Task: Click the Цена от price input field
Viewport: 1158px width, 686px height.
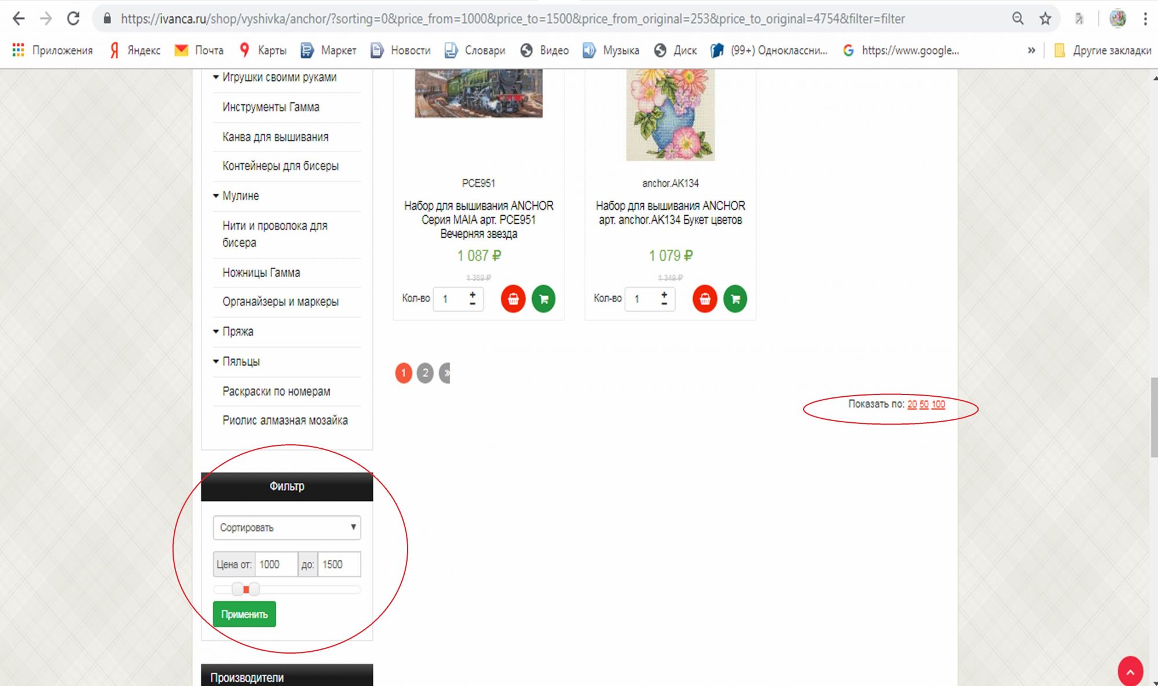Action: [x=276, y=565]
